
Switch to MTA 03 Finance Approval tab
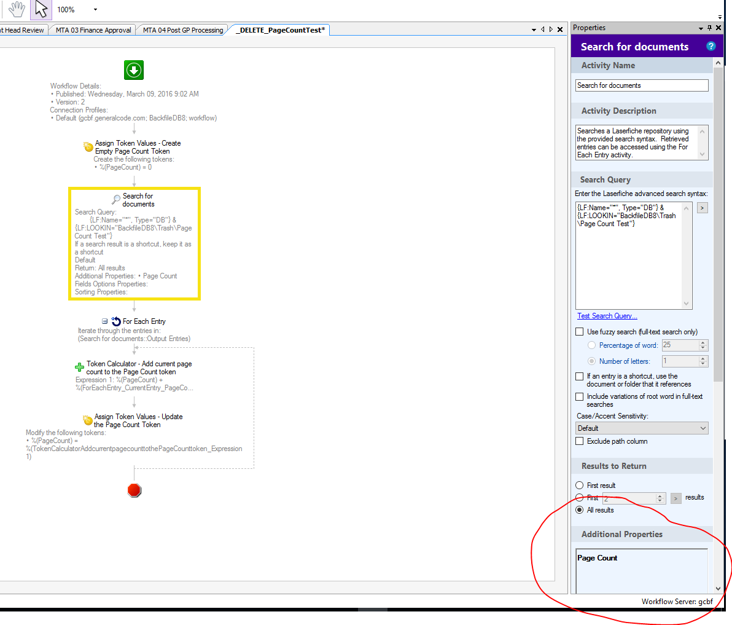93,30
